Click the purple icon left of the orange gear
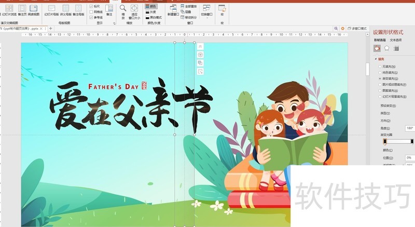Viewport: 415px width, 227px height. click(336, 29)
